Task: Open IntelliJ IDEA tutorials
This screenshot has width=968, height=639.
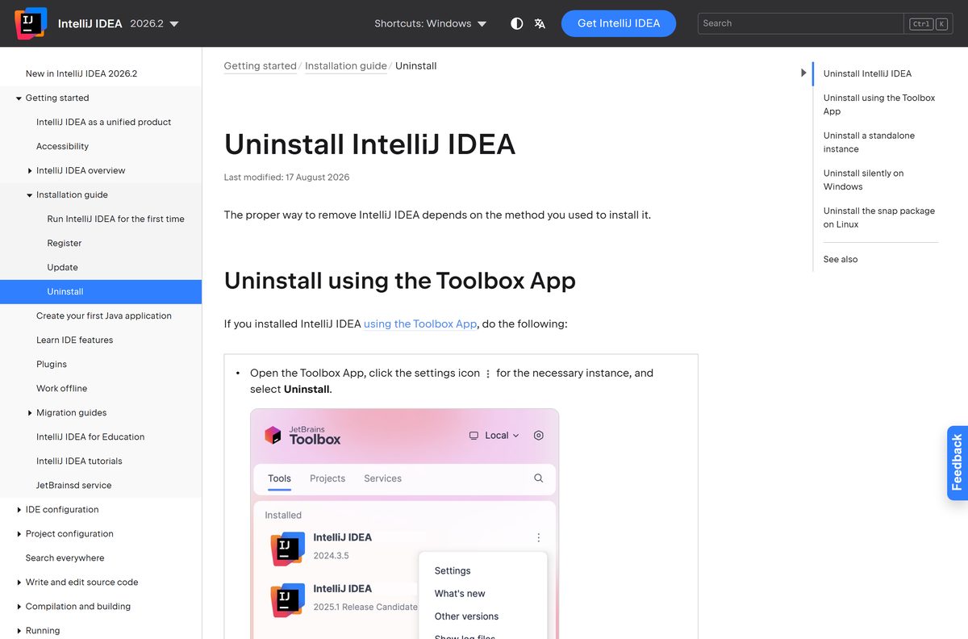Action: click(x=79, y=461)
